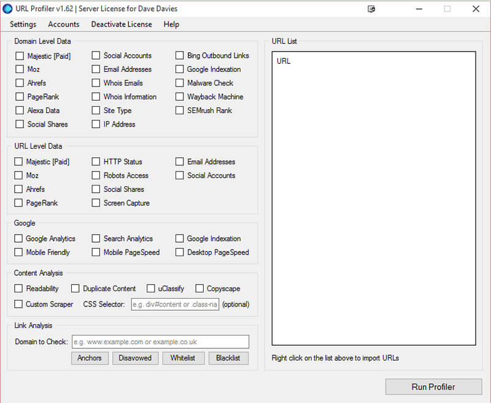Click the Blacklist button

[x=228, y=358]
